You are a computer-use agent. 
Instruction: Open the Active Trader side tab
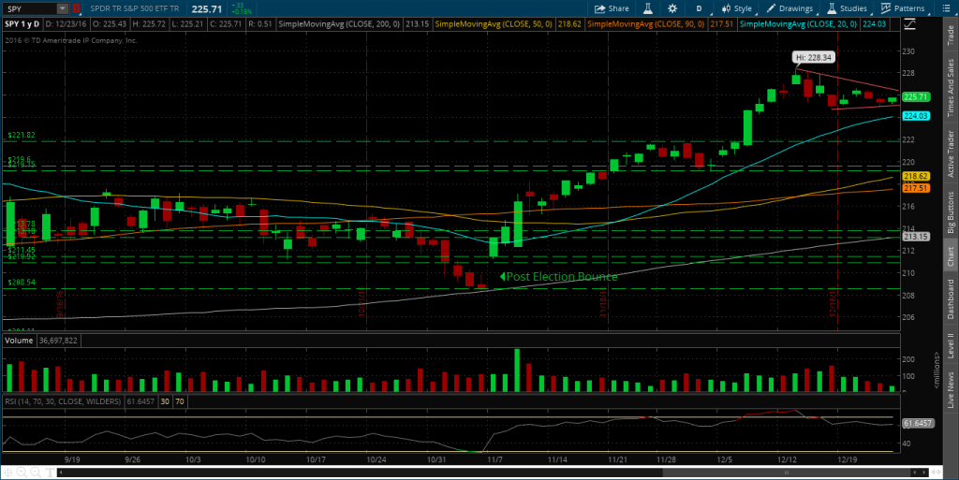tap(951, 153)
